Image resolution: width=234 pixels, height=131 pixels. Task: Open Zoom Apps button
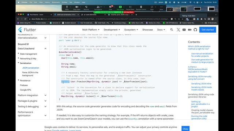coord(152,8)
